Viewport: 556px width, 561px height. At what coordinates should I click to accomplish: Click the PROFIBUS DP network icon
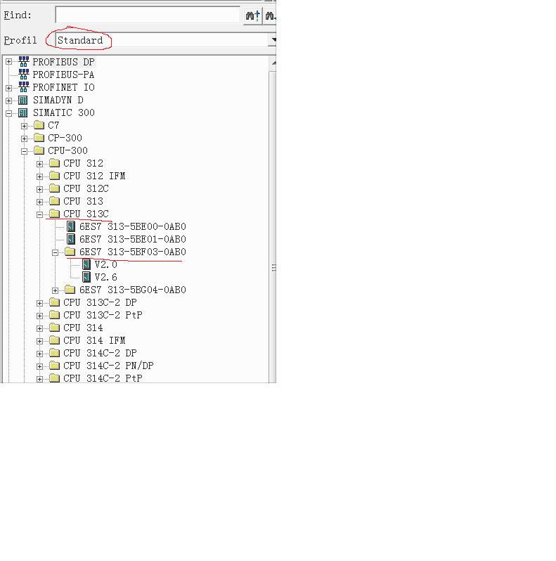click(24, 62)
